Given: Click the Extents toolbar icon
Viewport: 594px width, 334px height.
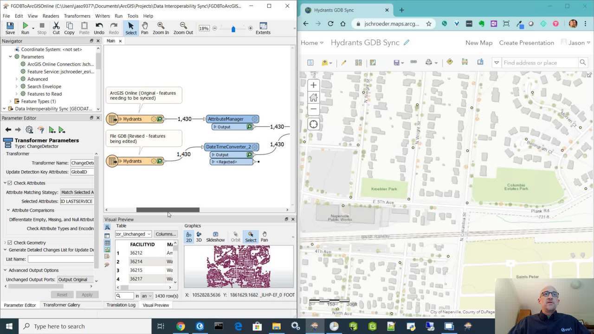Looking at the screenshot, I should click(263, 28).
